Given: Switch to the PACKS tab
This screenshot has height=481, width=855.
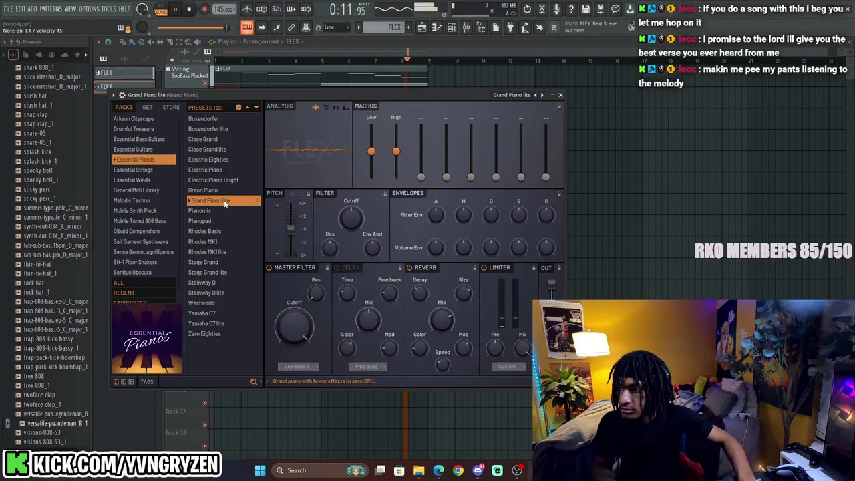Looking at the screenshot, I should (124, 107).
